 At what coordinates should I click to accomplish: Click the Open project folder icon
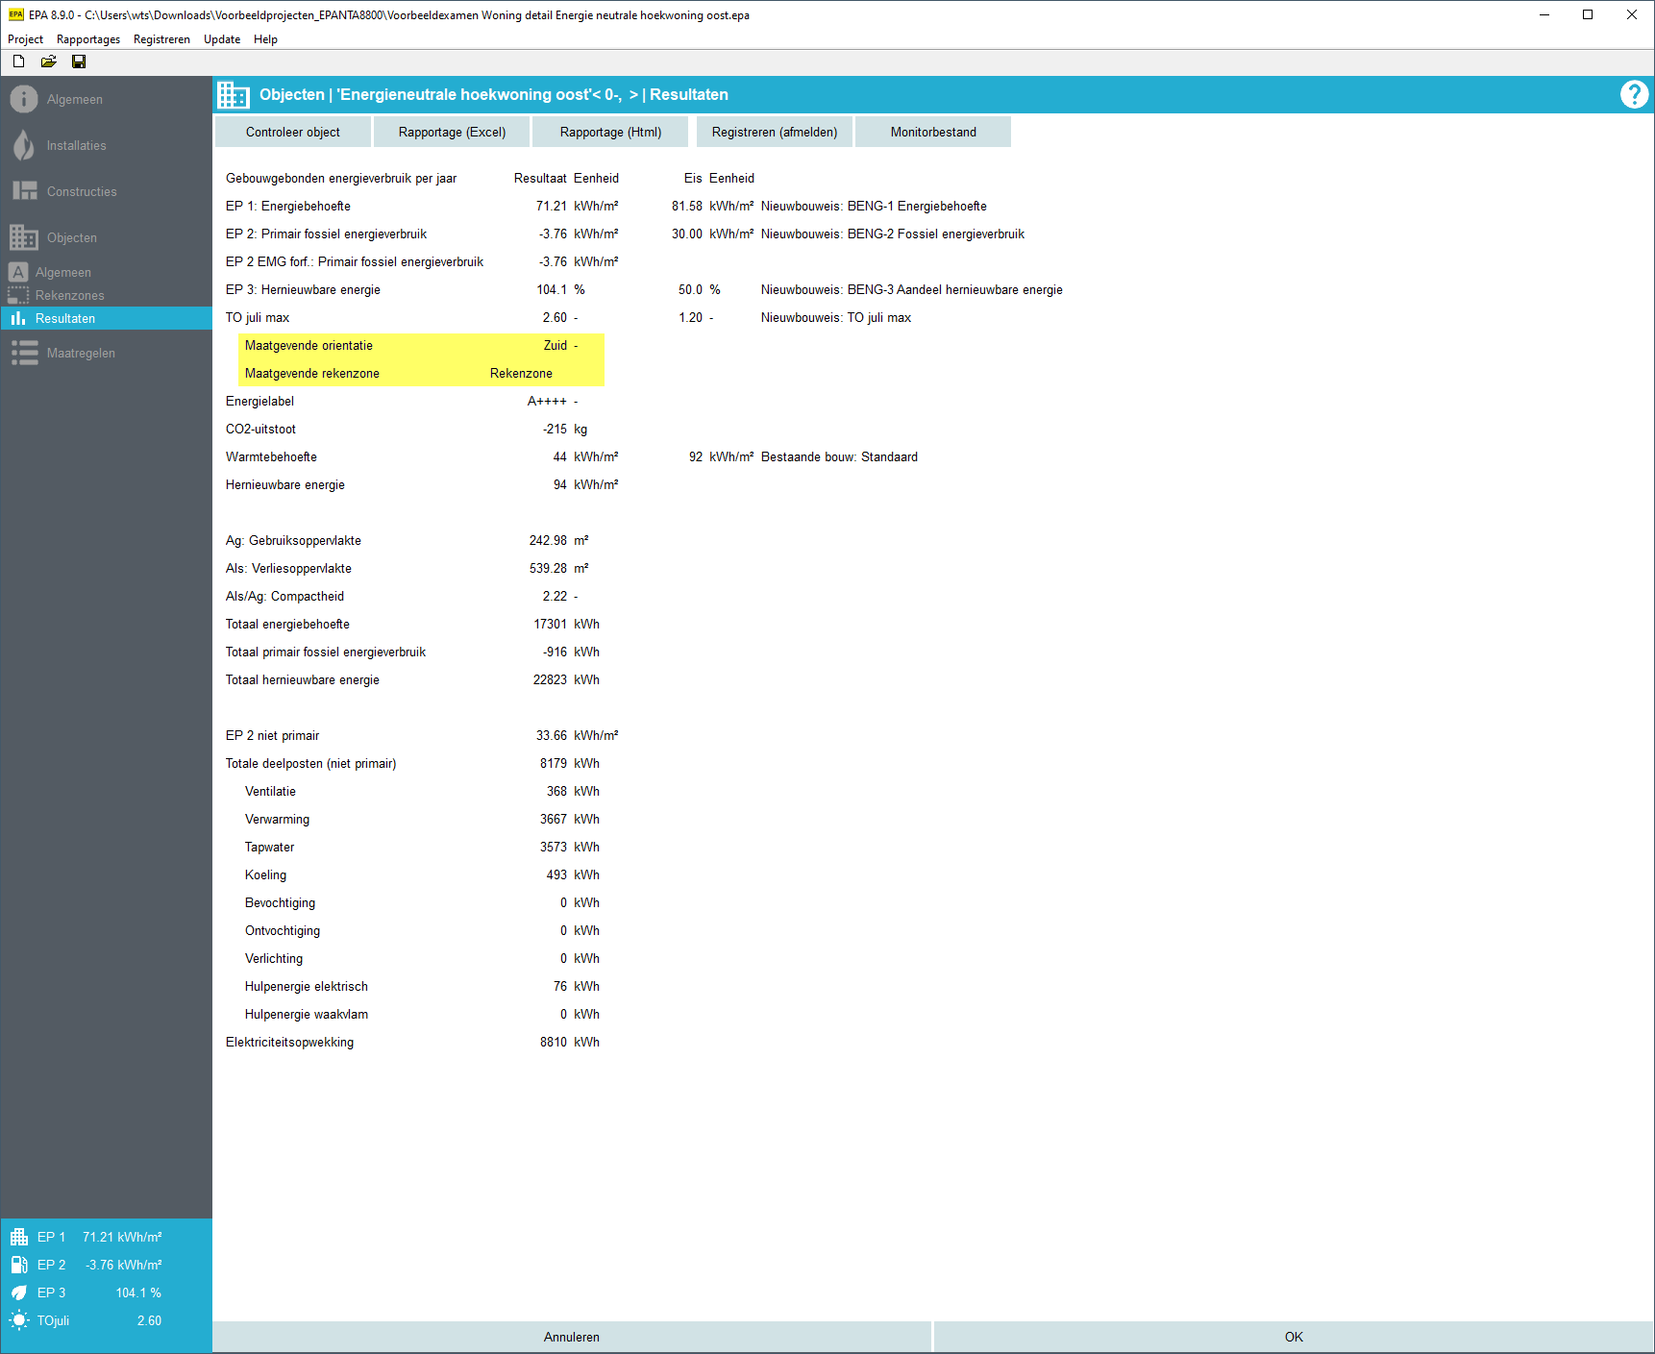(48, 62)
